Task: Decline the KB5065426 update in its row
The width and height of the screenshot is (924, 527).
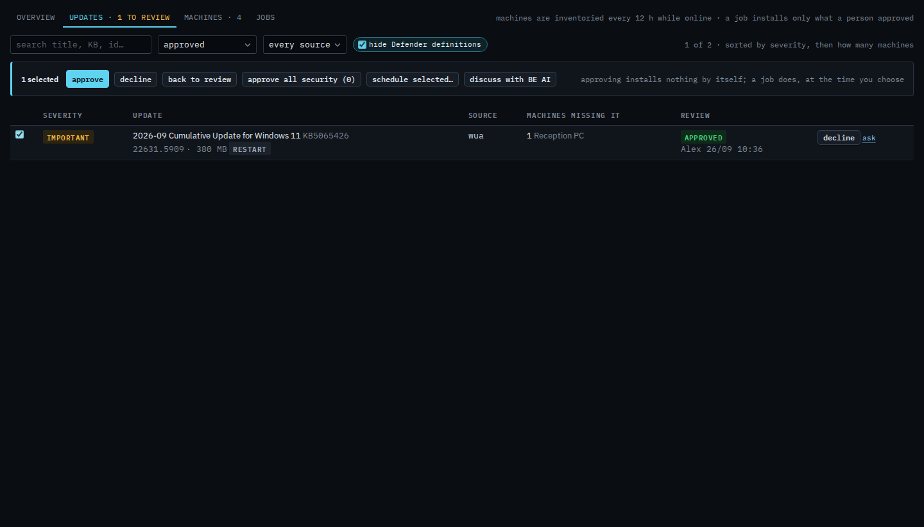Action: [x=839, y=138]
